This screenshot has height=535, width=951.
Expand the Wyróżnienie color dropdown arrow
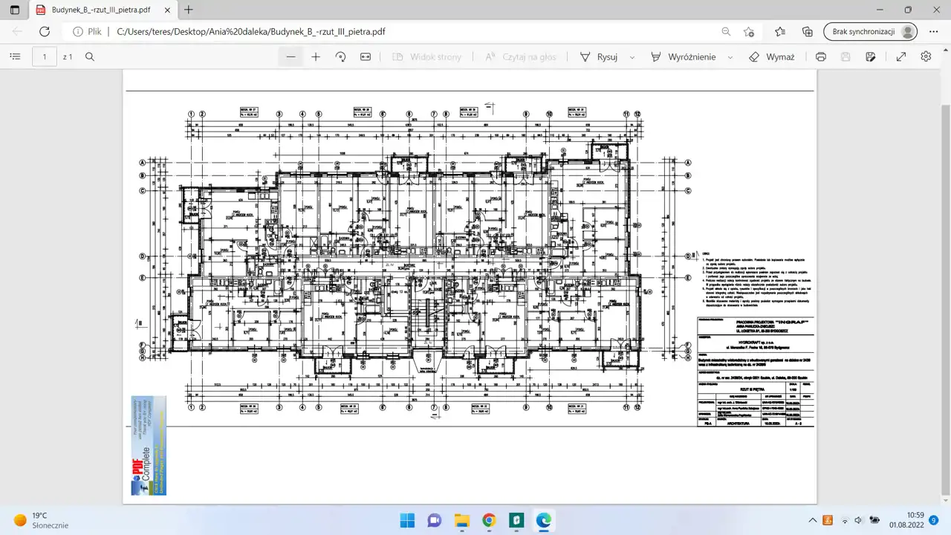[730, 57]
